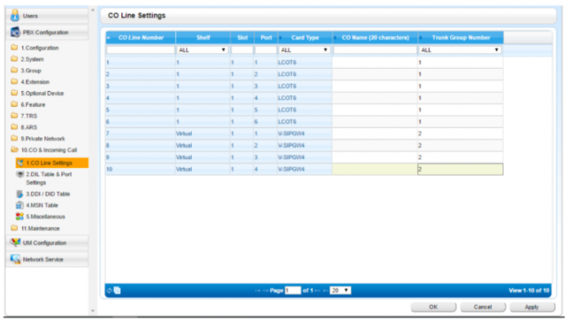
Task: Click CO Name field for line 10
Action: tap(374, 169)
